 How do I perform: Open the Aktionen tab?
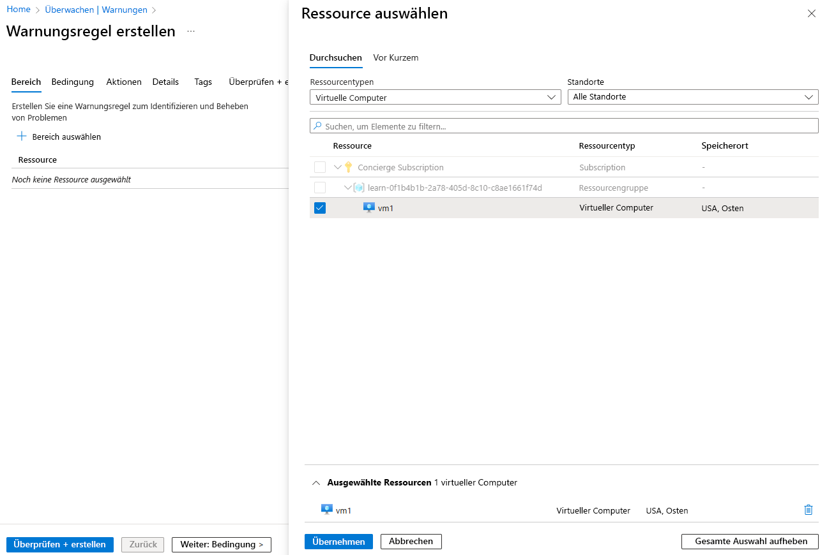click(124, 82)
